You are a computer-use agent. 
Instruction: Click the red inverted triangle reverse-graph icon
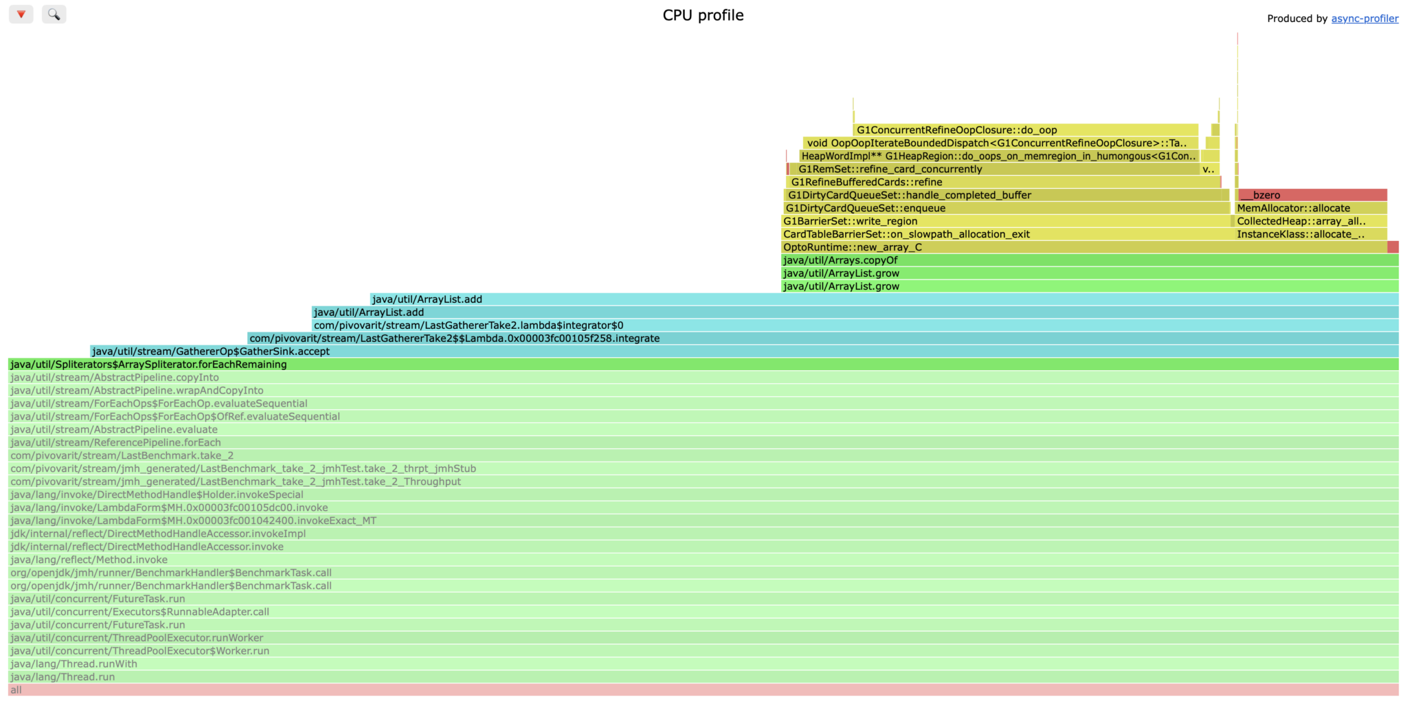(21, 14)
